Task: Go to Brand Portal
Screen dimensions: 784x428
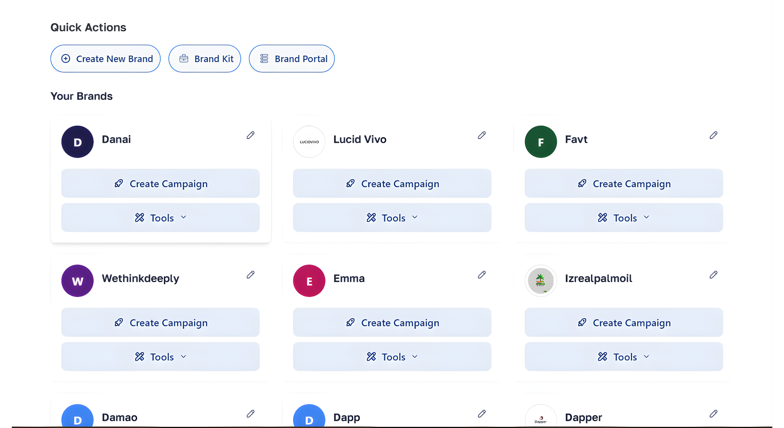Action: (292, 59)
